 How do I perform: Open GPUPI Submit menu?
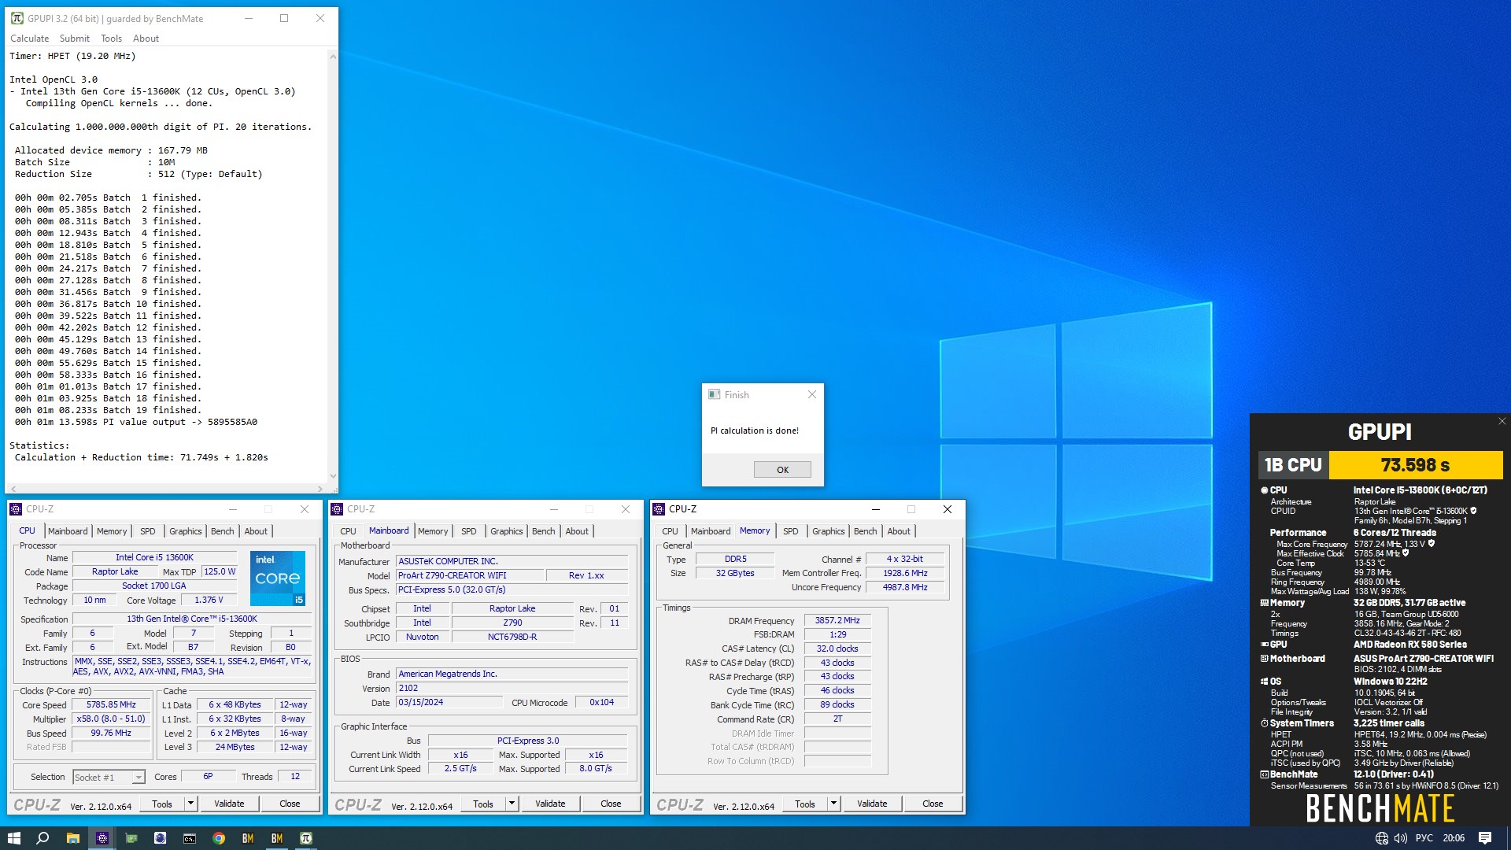(75, 39)
